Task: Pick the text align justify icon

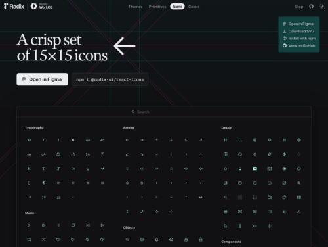Action: tap(102, 183)
